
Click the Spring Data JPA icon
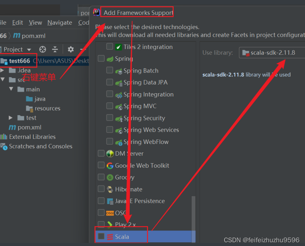coord(119,83)
